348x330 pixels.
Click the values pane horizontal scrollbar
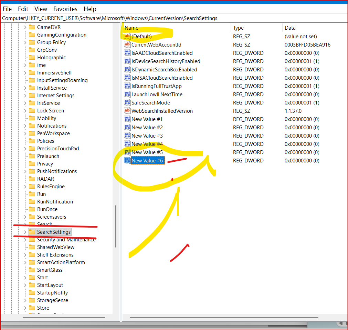click(x=224, y=317)
